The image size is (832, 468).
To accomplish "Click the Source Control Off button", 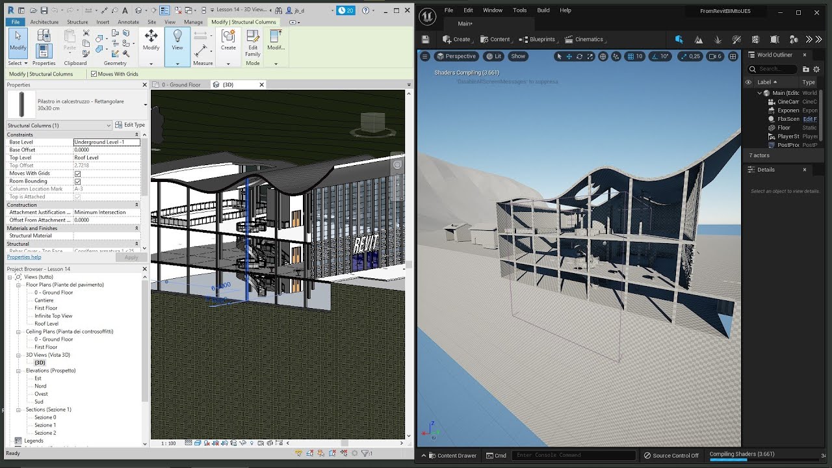I will coord(671,456).
